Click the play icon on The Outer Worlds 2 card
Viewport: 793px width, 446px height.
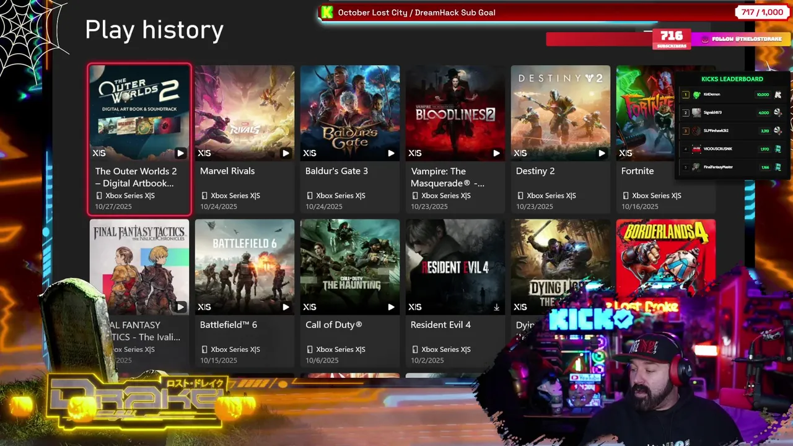point(180,153)
